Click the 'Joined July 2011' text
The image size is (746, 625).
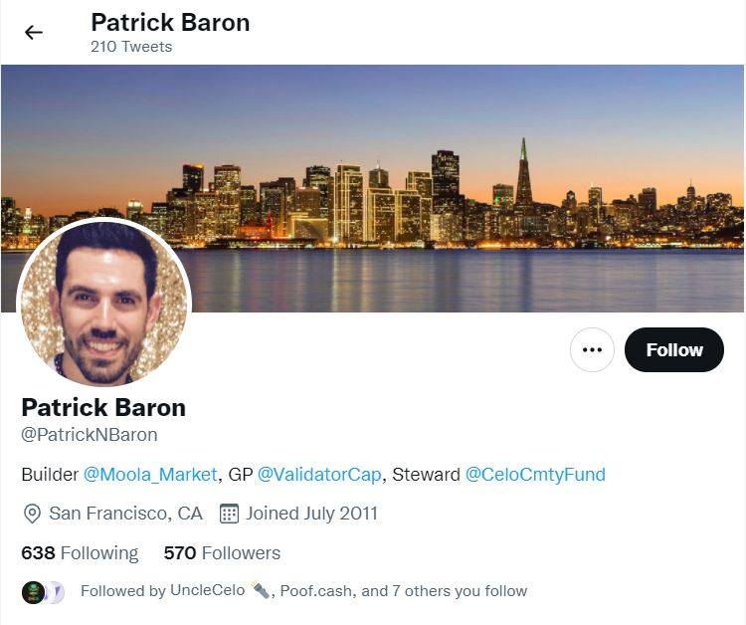(x=311, y=514)
